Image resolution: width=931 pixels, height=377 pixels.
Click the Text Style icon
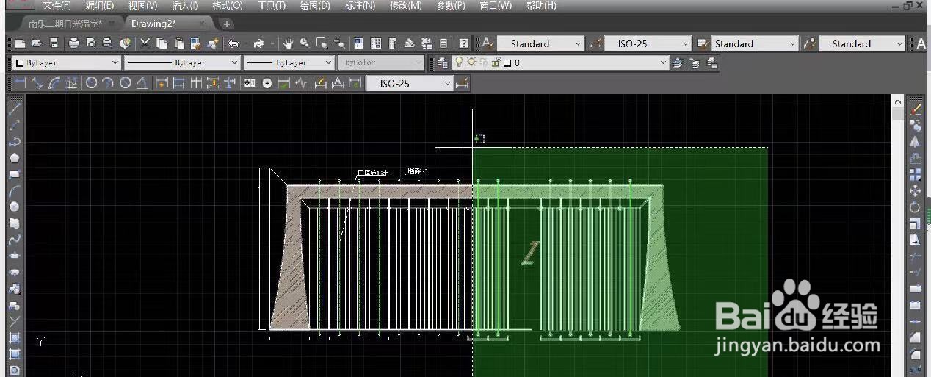pos(488,43)
